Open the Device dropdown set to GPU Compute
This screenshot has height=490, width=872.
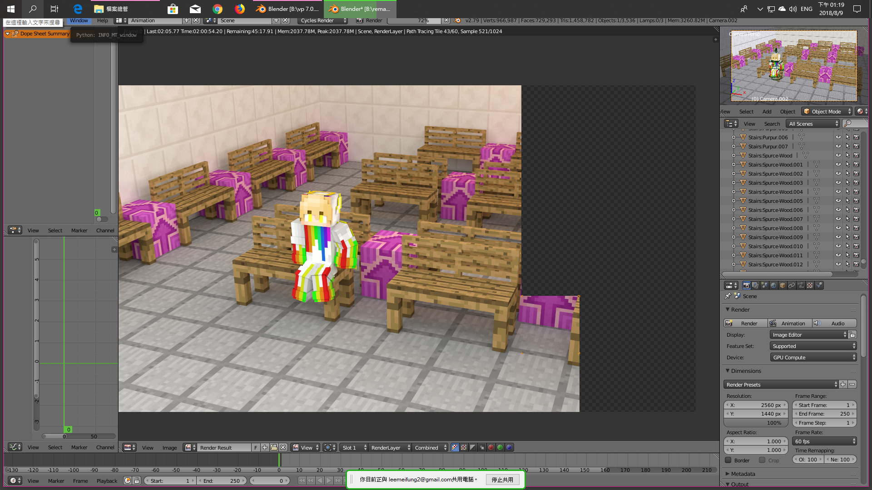813,358
